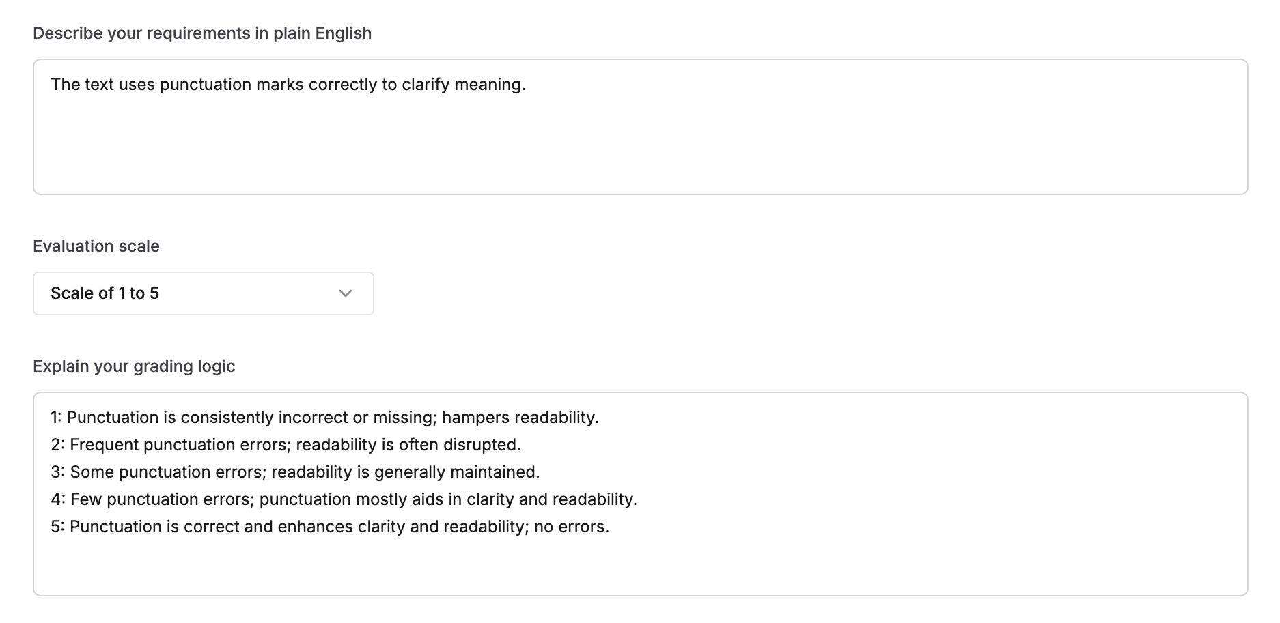The width and height of the screenshot is (1280, 623).
Task: Click the chevron on 'Scale of 1 to 5'
Action: [345, 293]
